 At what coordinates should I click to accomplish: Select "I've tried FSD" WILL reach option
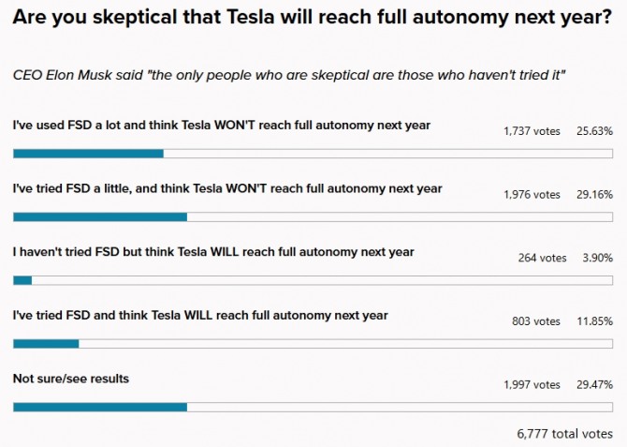click(x=200, y=316)
